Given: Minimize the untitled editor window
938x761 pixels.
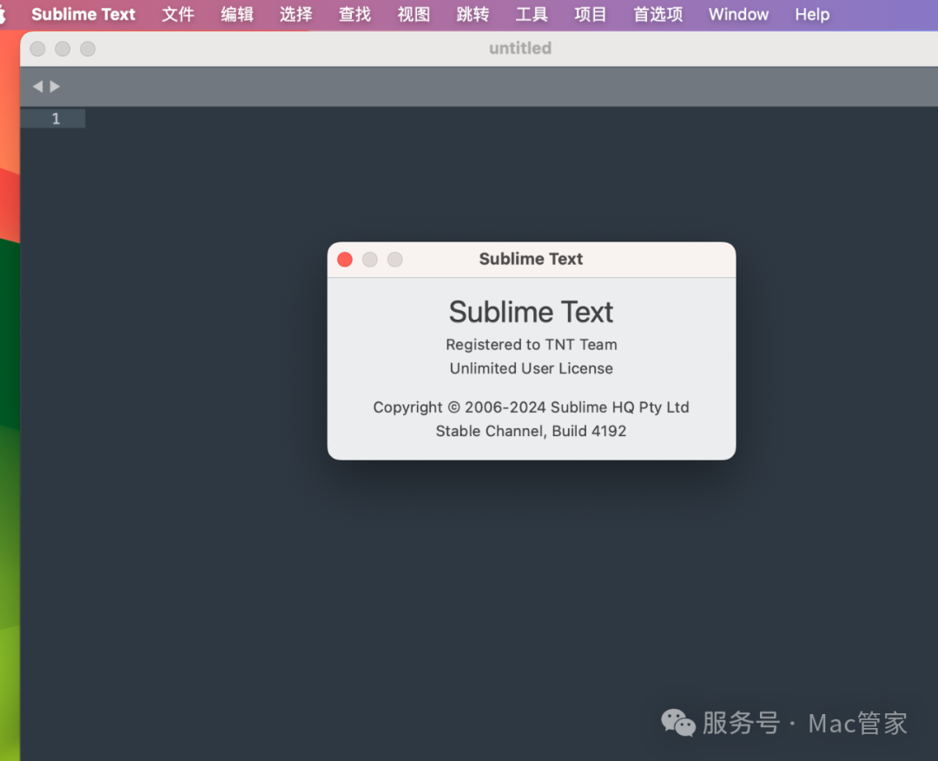Looking at the screenshot, I should [63, 50].
